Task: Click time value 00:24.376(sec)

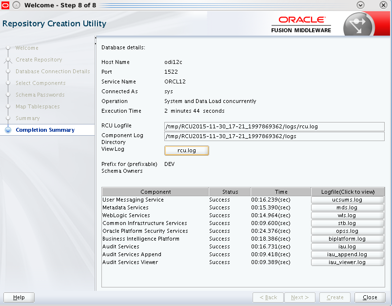Action: 271,231
